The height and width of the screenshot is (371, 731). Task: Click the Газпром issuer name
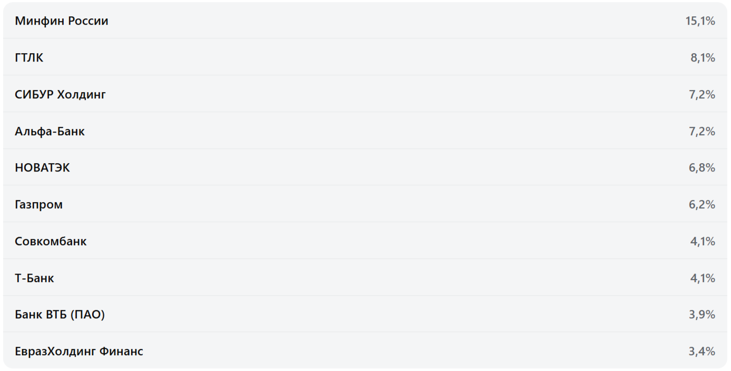(38, 205)
